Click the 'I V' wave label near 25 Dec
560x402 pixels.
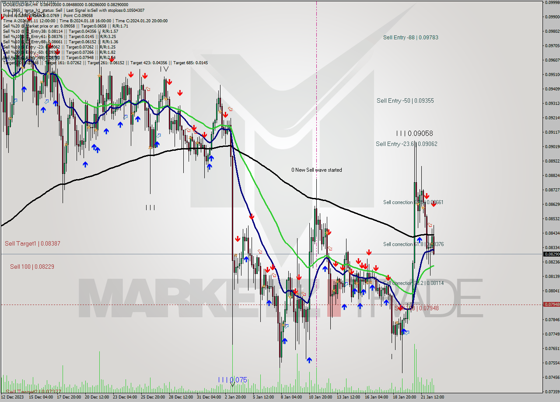click(x=164, y=69)
